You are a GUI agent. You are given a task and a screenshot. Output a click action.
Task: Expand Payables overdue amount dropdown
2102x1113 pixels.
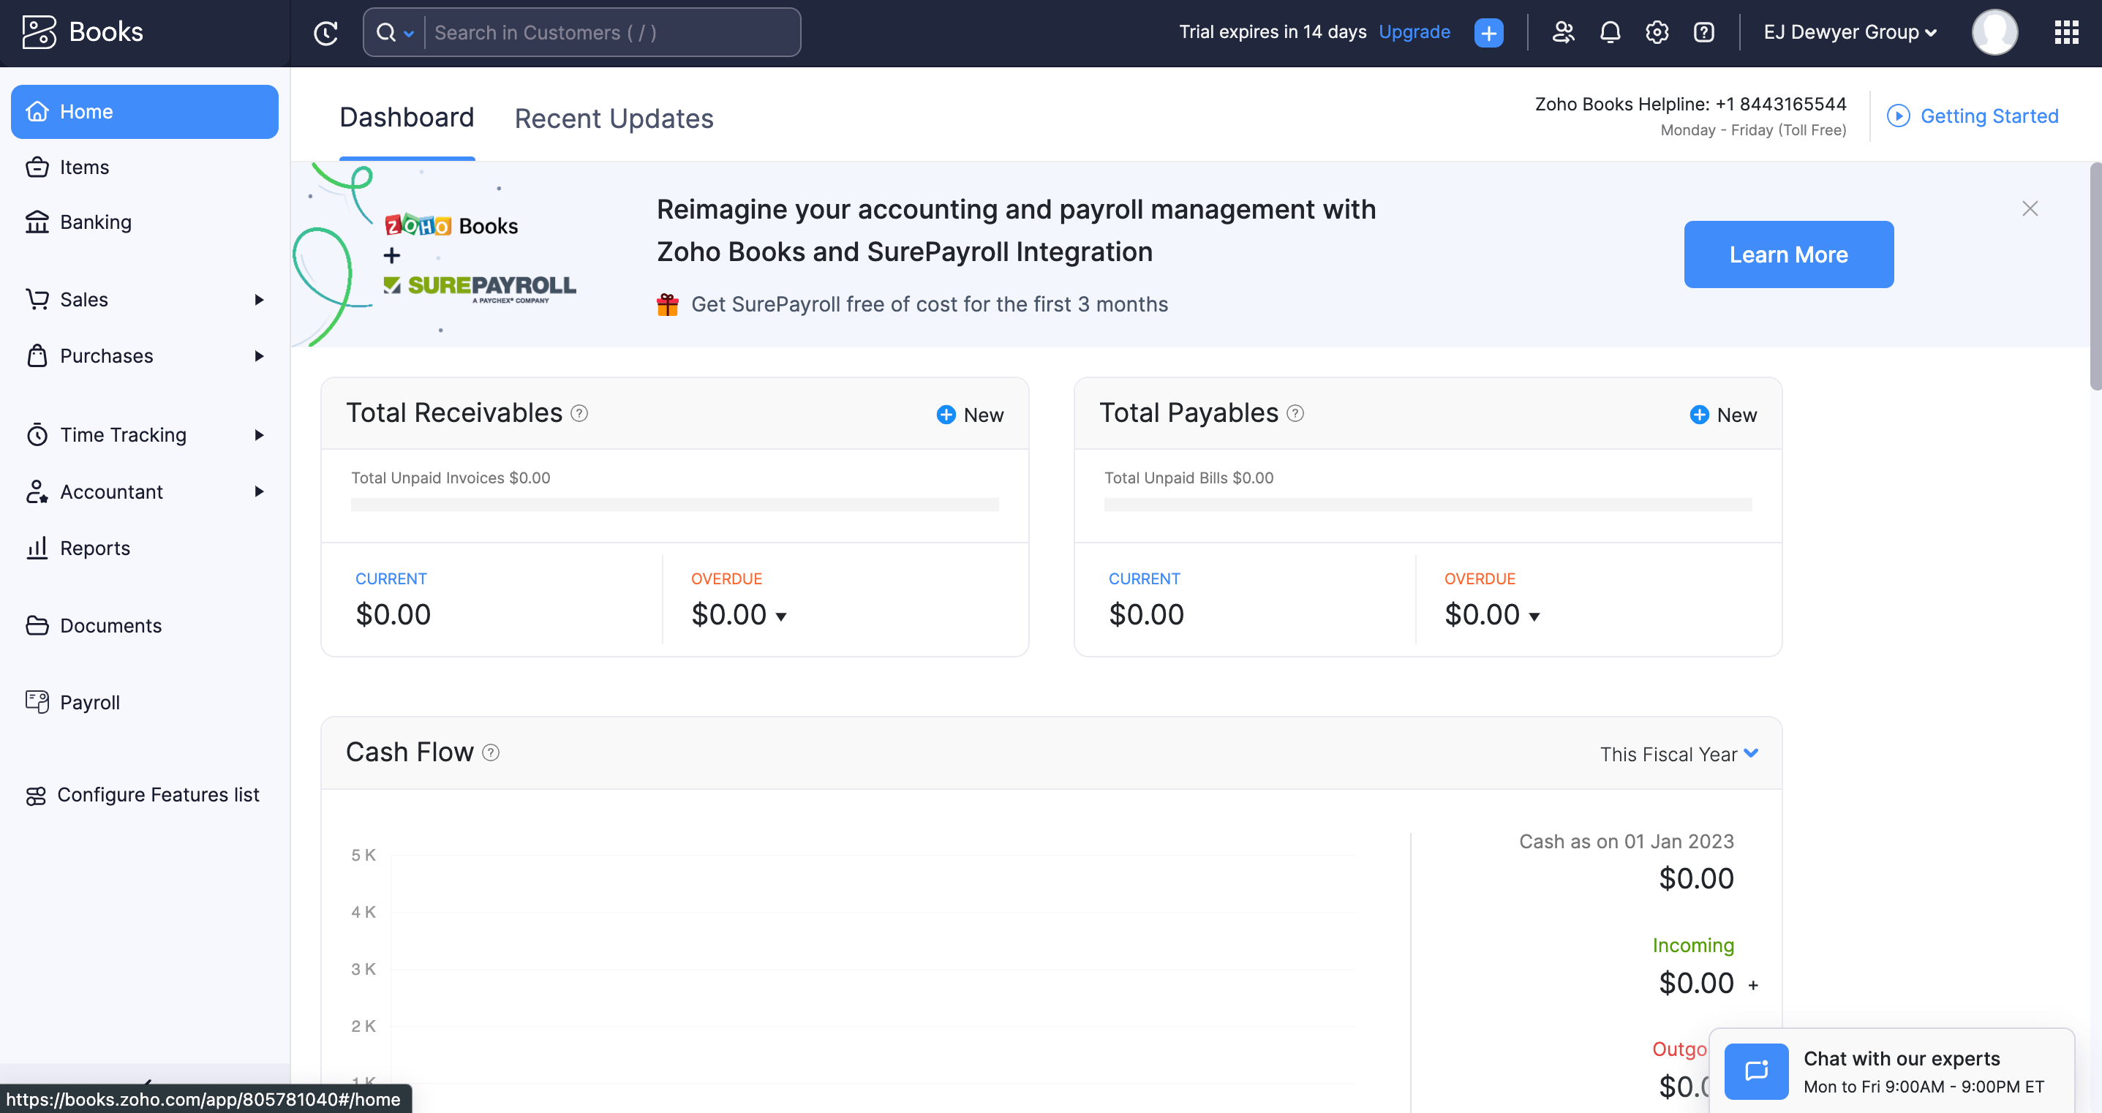coord(1534,617)
